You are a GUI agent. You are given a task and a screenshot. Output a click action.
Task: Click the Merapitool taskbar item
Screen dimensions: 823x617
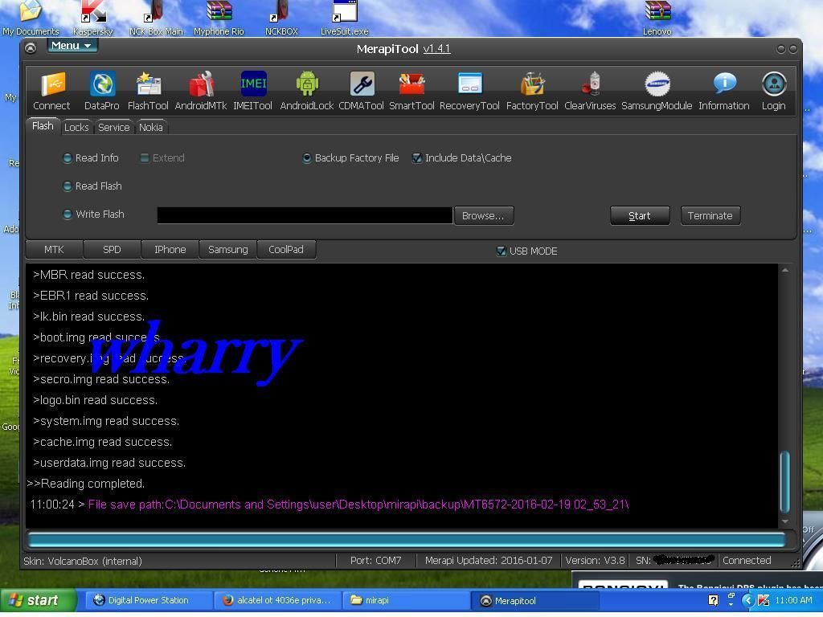535,601
